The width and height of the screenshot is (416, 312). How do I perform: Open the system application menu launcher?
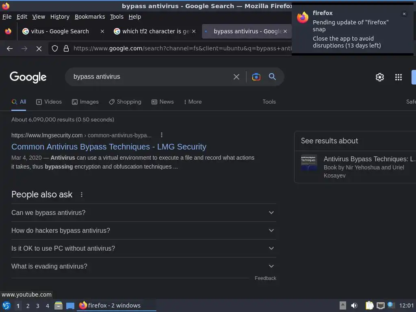click(x=6, y=305)
